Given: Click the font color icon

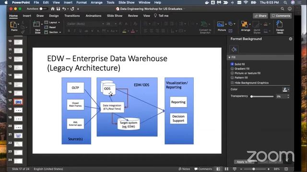Looking at the screenshot, I should 133,31.
